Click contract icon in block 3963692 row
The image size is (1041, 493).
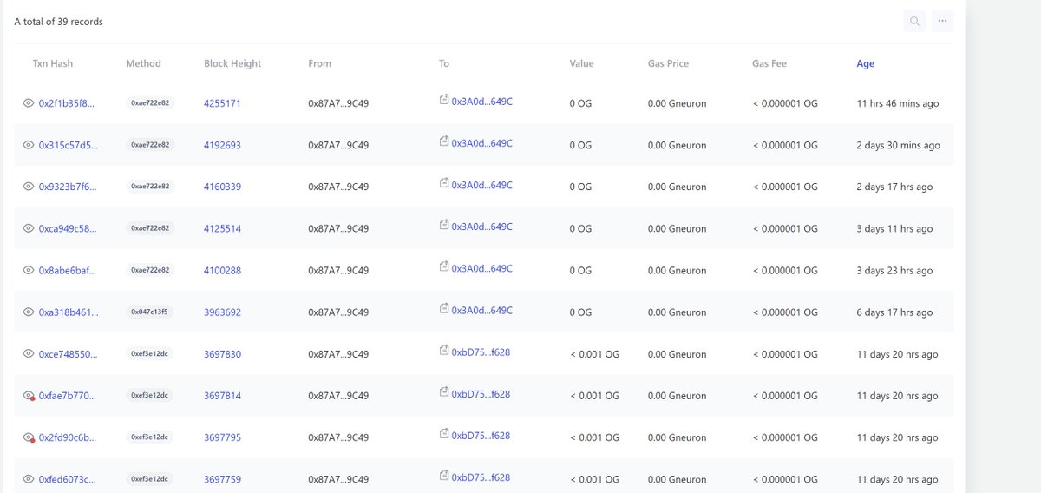(444, 309)
